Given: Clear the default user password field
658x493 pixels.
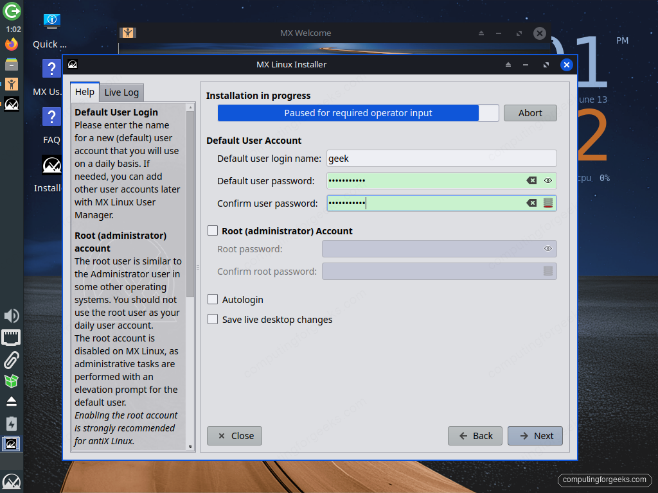Looking at the screenshot, I should click(x=531, y=180).
